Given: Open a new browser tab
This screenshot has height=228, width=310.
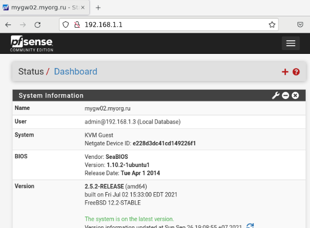Looking at the screenshot, I should point(98,8).
